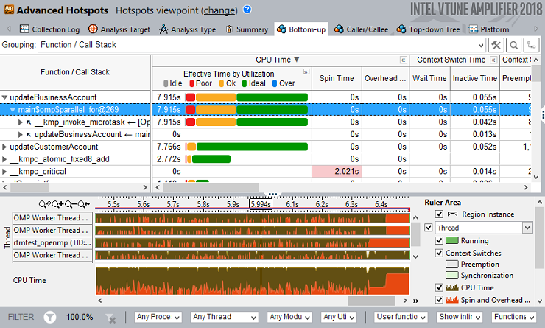Collapse the CPU Time column group

403,60
